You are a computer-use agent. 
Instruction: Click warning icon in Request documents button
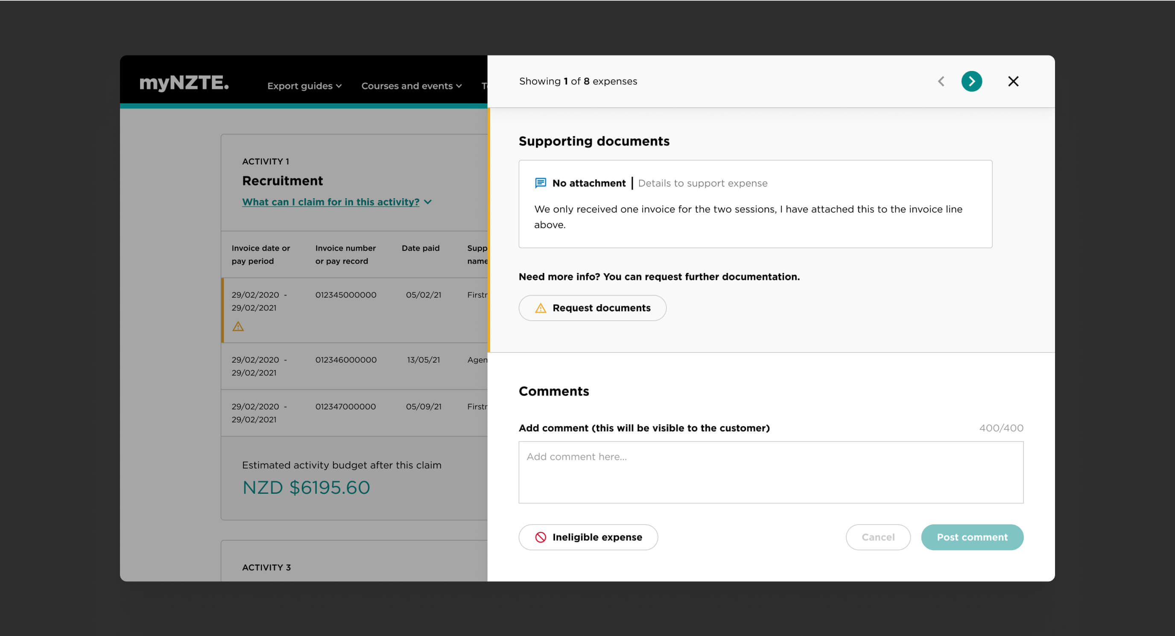tap(540, 308)
